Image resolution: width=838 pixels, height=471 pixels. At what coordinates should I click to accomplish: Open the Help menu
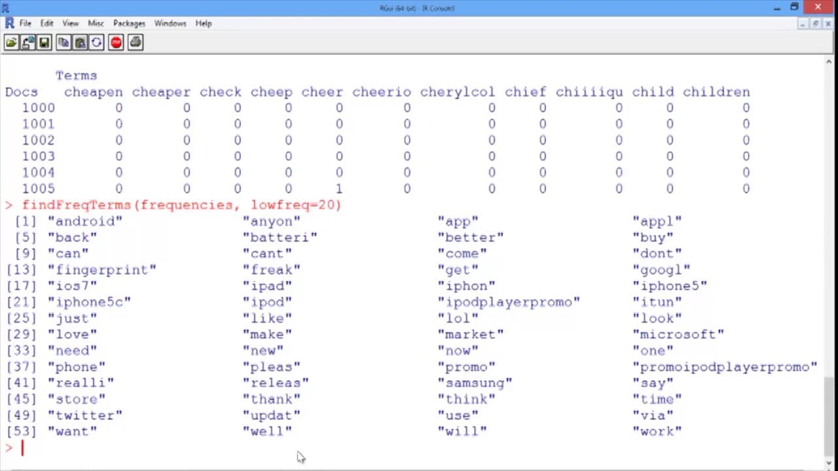coord(204,23)
